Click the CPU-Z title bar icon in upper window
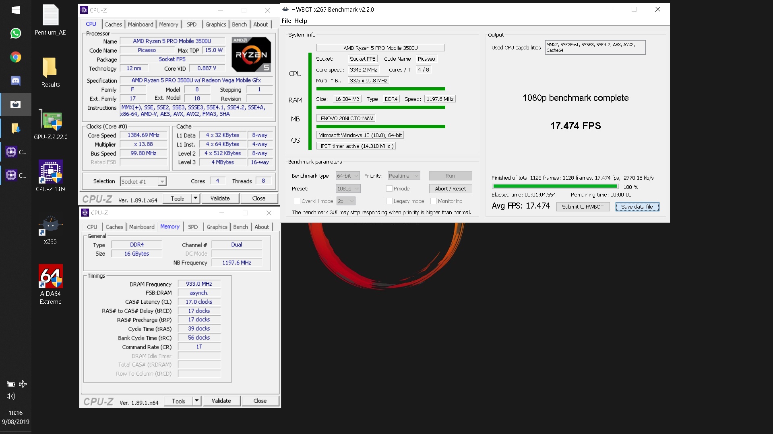The height and width of the screenshot is (434, 773). click(x=84, y=10)
